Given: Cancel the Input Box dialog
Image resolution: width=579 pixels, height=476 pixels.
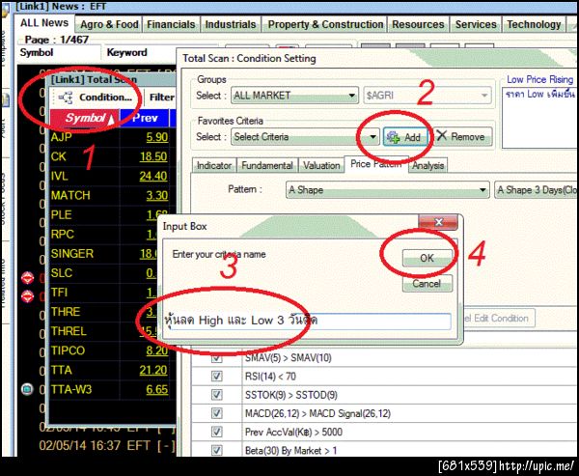Looking at the screenshot, I should tap(427, 284).
